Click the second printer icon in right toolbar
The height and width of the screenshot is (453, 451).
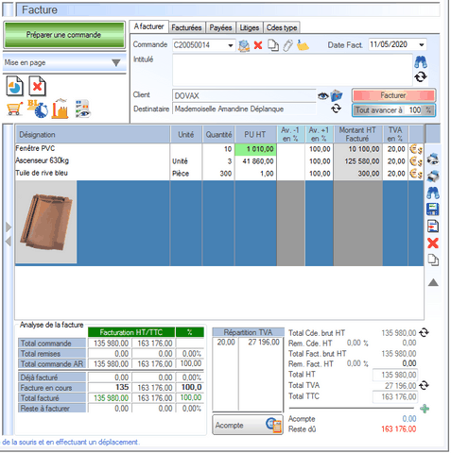(x=433, y=176)
